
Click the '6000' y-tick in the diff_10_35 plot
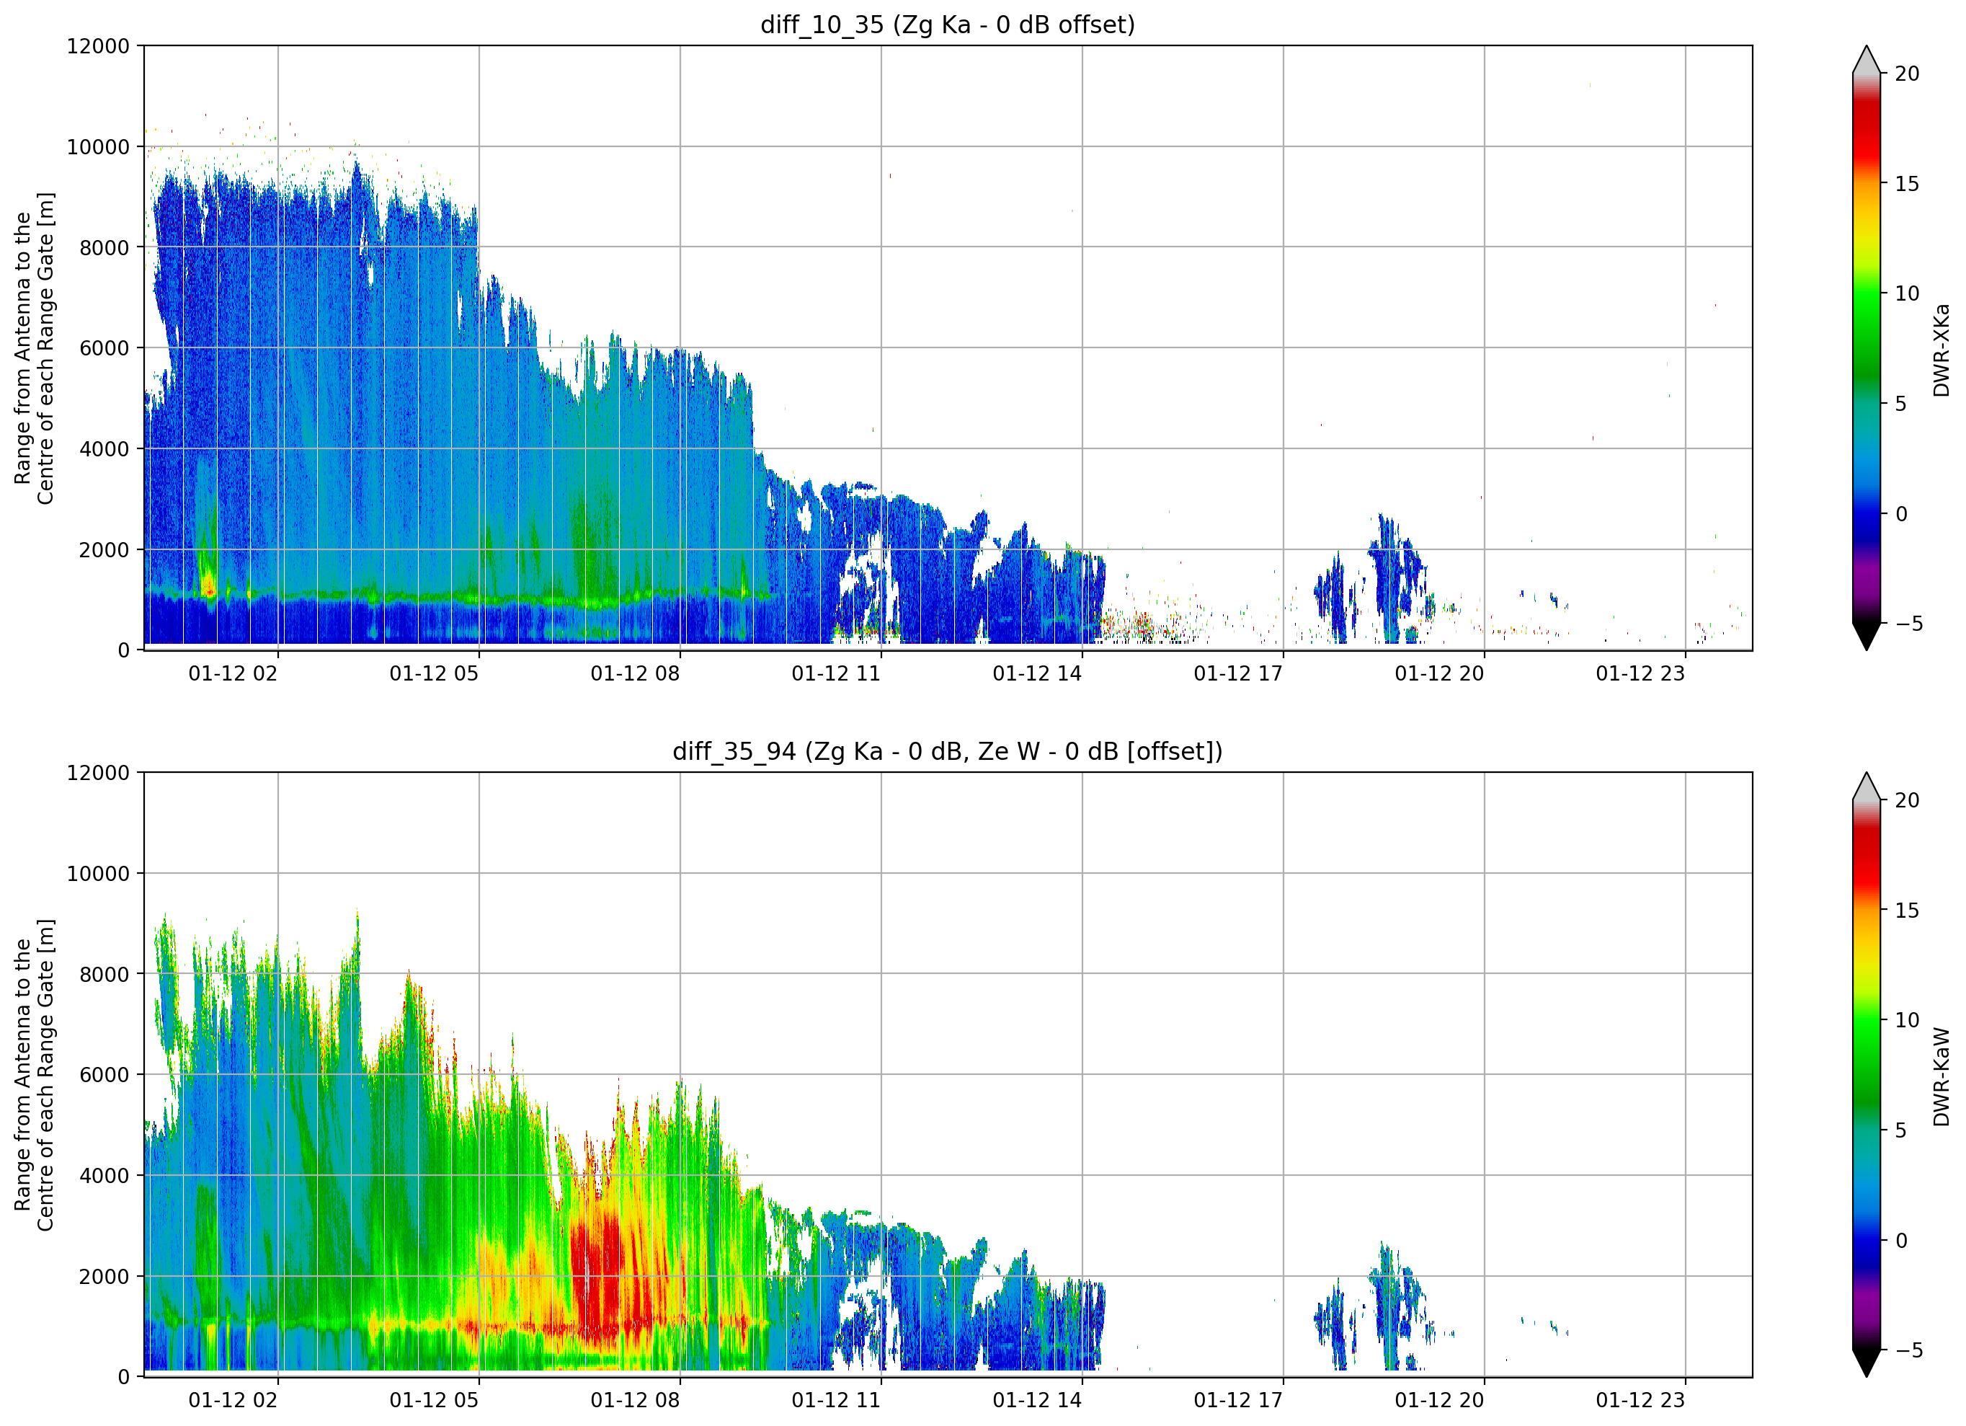tap(104, 347)
